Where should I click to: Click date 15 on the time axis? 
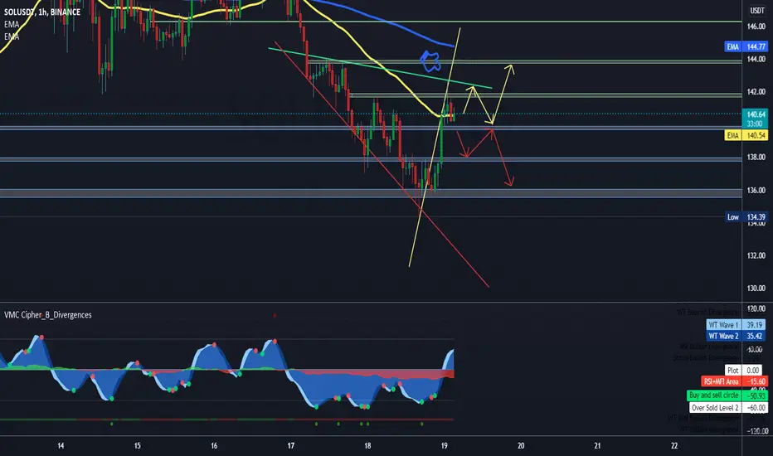pyautogui.click(x=138, y=446)
